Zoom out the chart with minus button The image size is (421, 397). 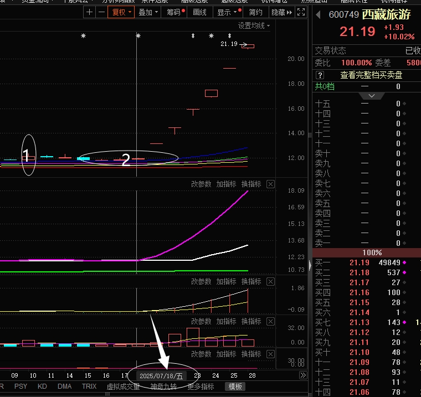click(x=101, y=12)
